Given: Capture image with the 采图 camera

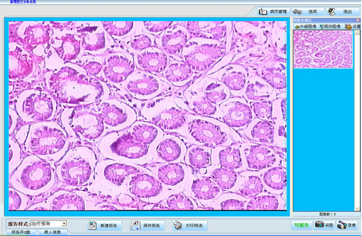Looking at the screenshot, I should tap(325, 225).
